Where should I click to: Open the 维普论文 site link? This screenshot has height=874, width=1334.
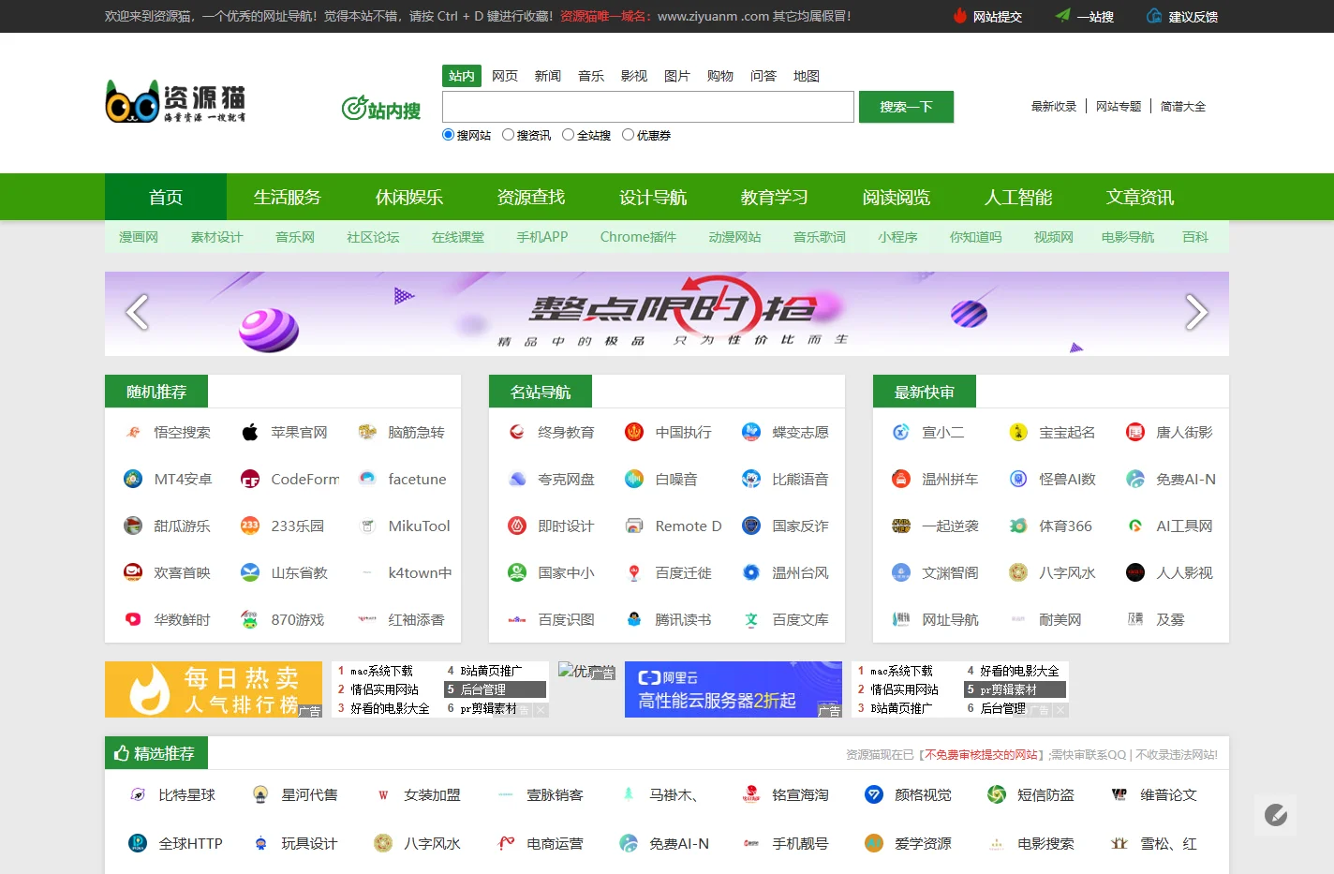[x=1168, y=794]
